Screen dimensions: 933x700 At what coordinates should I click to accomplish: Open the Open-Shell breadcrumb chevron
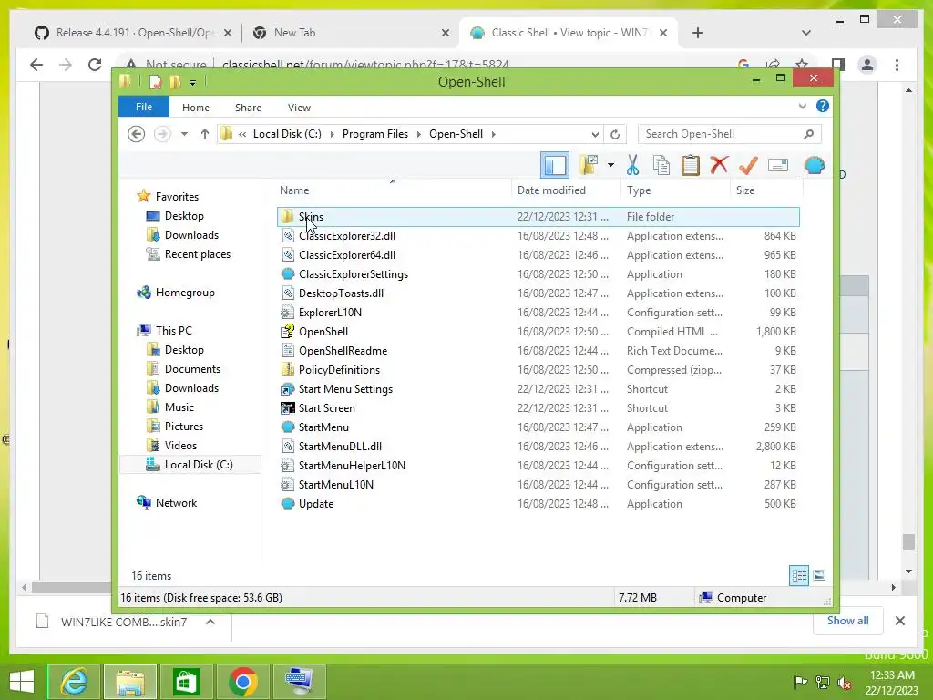[493, 134]
